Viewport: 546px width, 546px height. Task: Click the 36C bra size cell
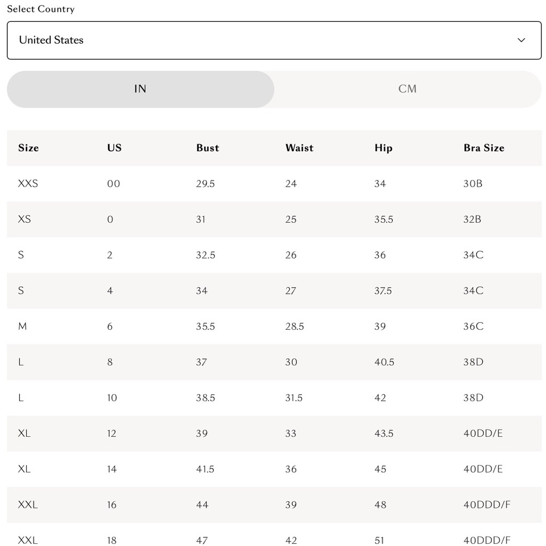click(473, 327)
